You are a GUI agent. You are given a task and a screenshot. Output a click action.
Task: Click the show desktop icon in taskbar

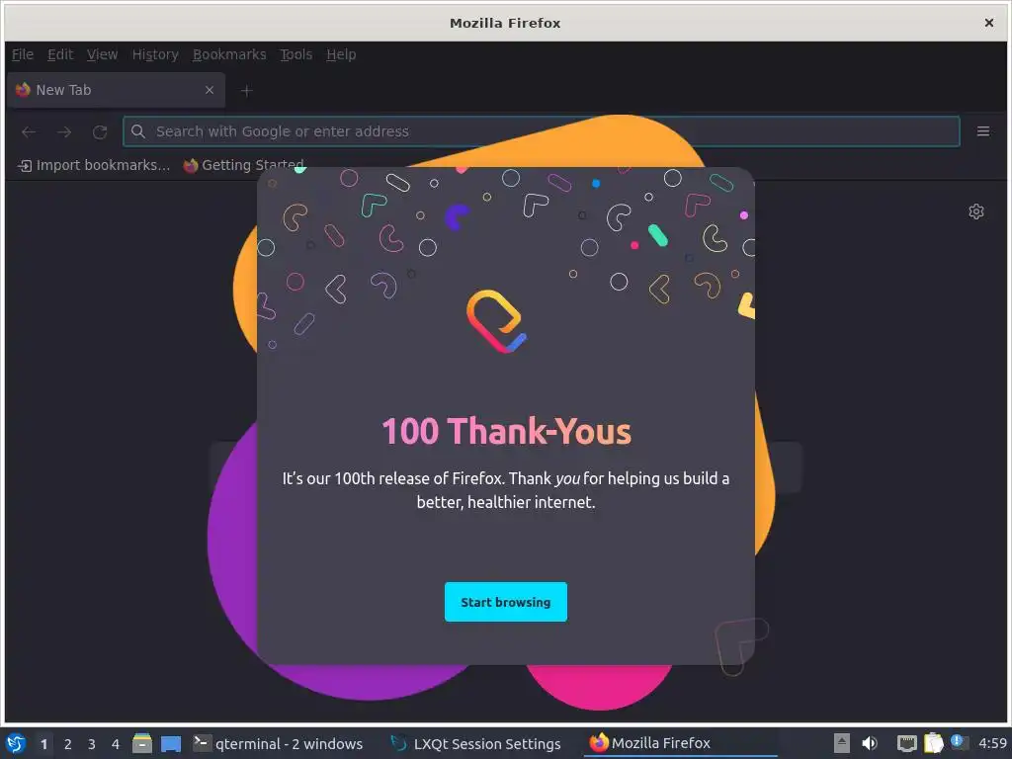coord(170,743)
